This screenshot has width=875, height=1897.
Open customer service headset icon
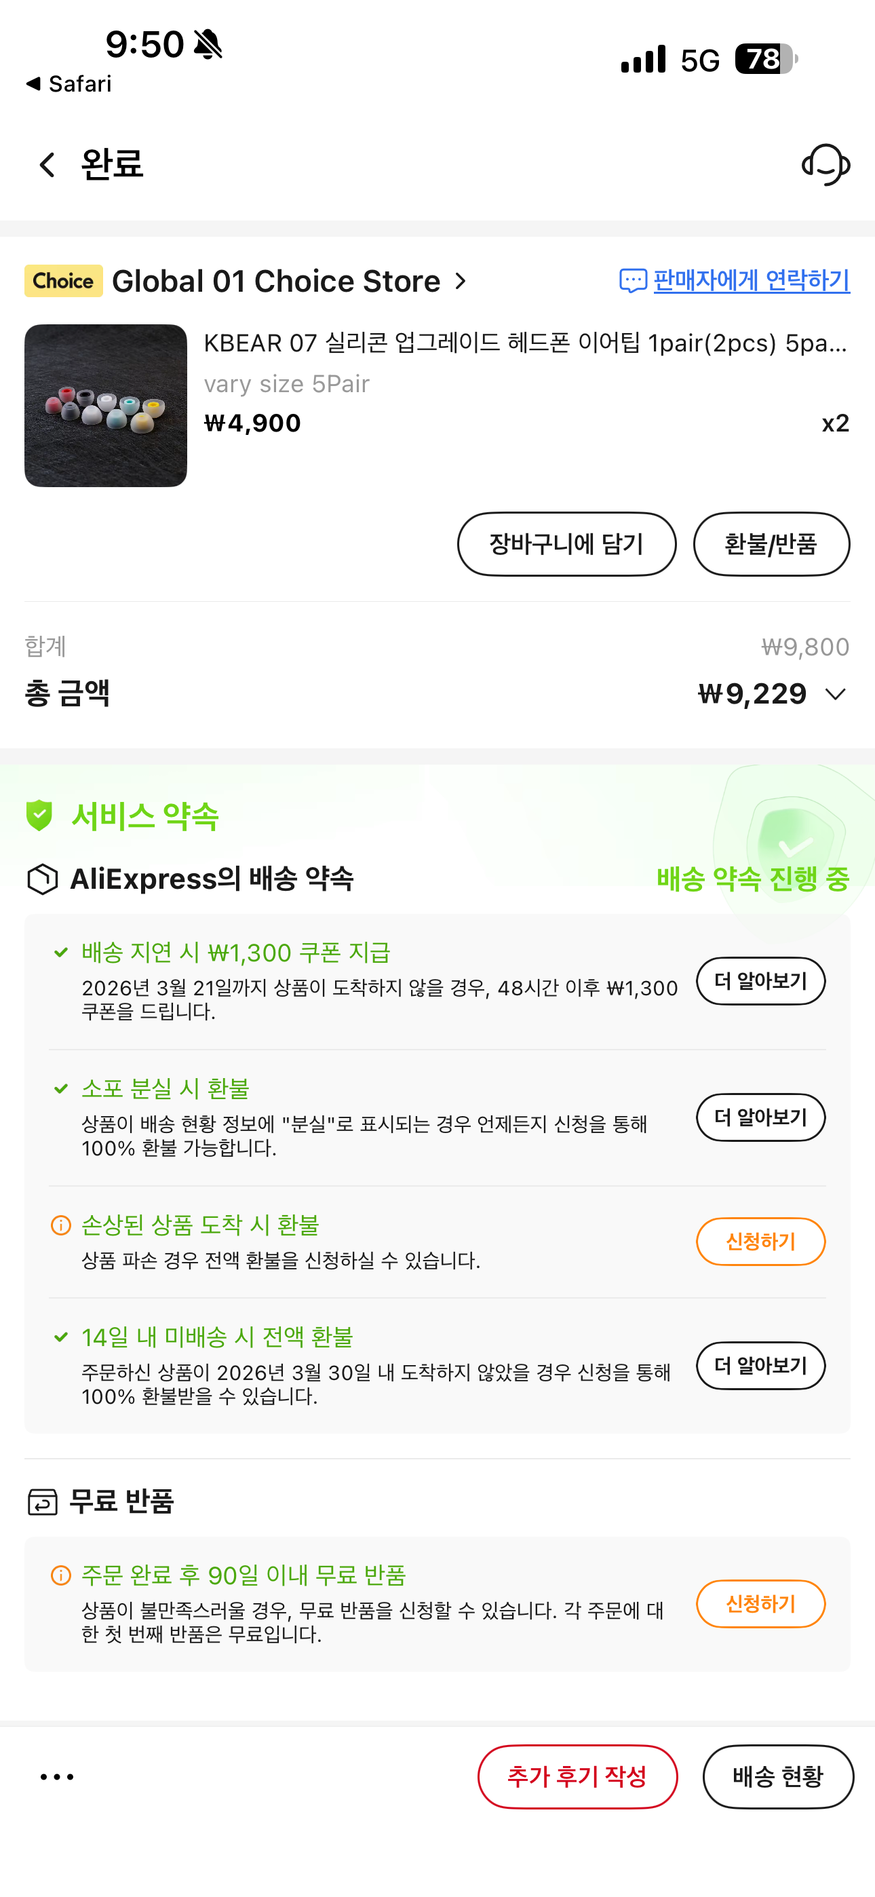click(825, 164)
